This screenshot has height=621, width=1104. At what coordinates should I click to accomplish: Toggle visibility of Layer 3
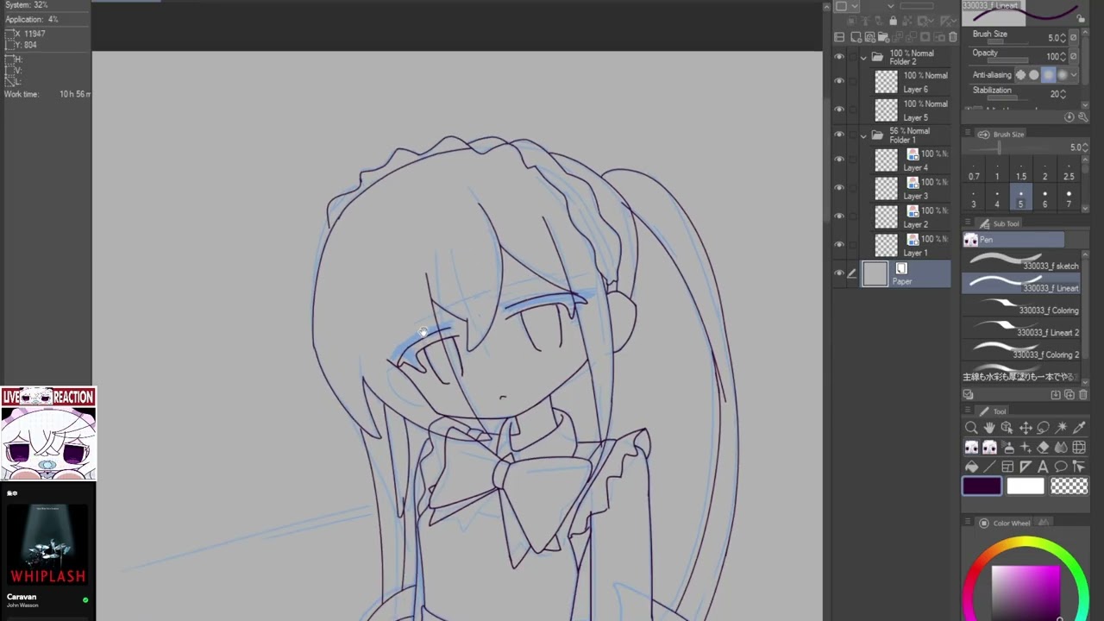839,189
